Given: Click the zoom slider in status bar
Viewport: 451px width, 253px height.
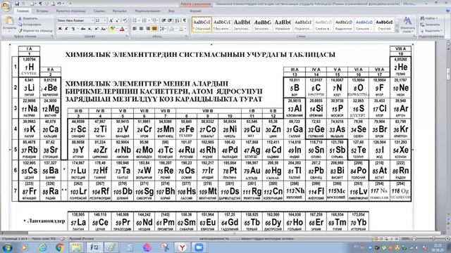Looking at the screenshot, I should 433,239.
